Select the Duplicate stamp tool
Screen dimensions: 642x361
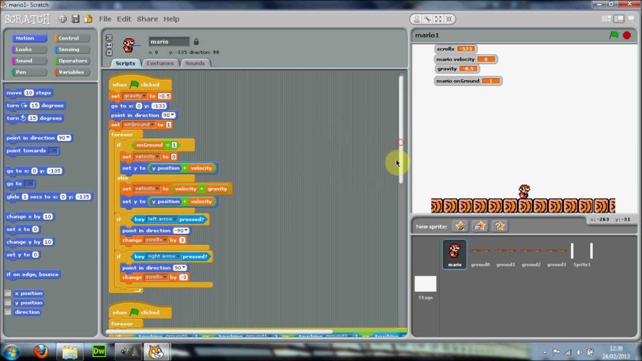click(x=416, y=19)
